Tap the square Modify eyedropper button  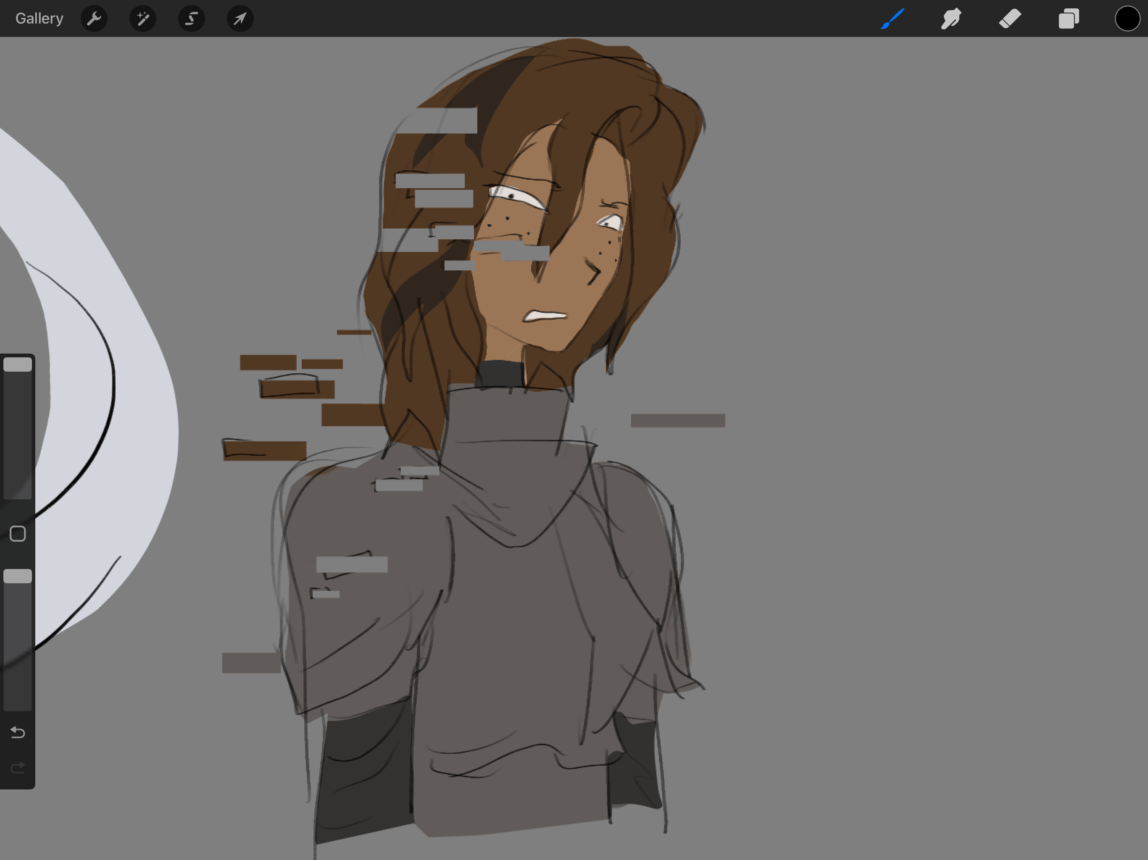pyautogui.click(x=18, y=534)
